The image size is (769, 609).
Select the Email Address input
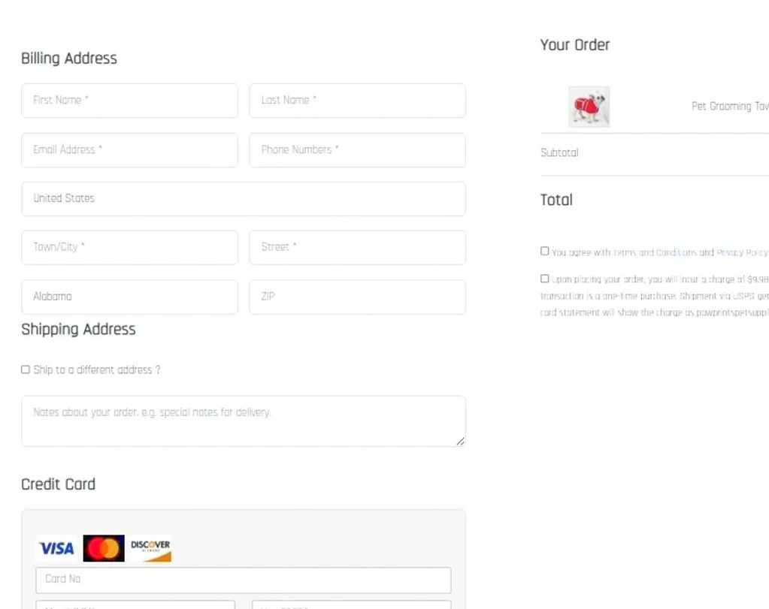(x=129, y=150)
